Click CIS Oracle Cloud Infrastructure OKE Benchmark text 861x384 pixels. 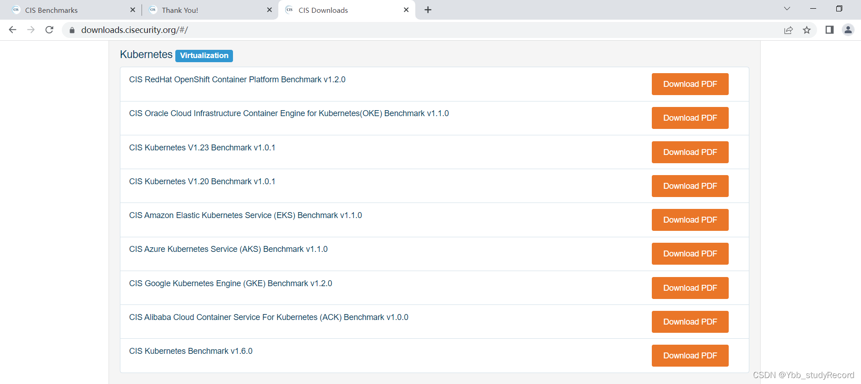[289, 113]
